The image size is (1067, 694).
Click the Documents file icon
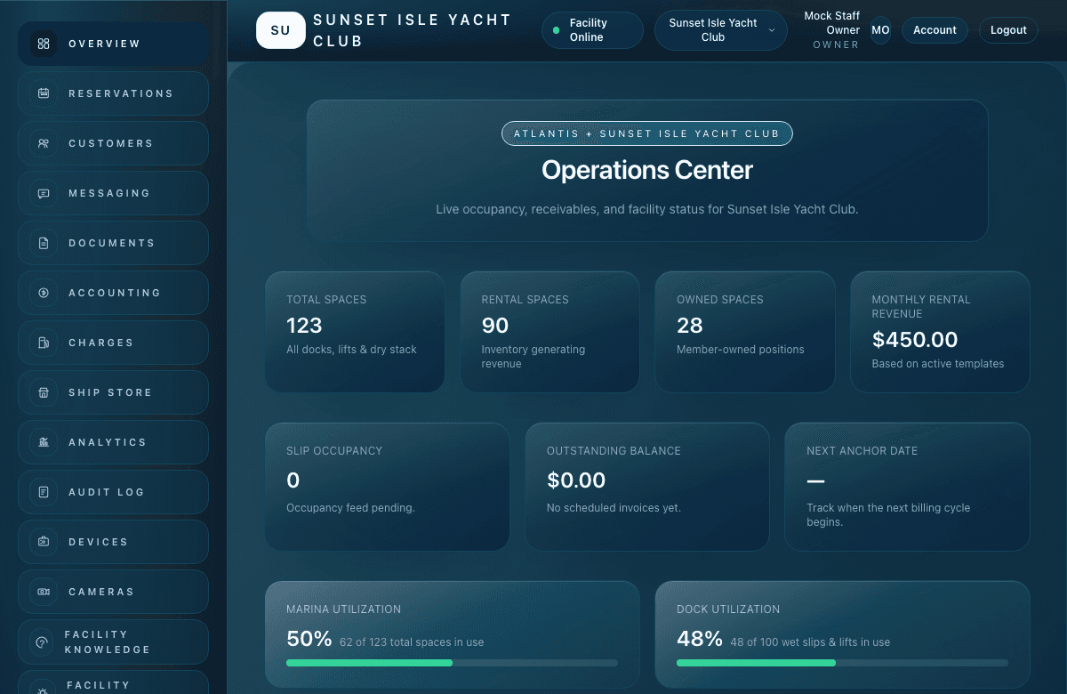(44, 243)
